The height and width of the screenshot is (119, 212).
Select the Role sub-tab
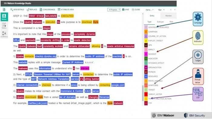tap(171, 22)
